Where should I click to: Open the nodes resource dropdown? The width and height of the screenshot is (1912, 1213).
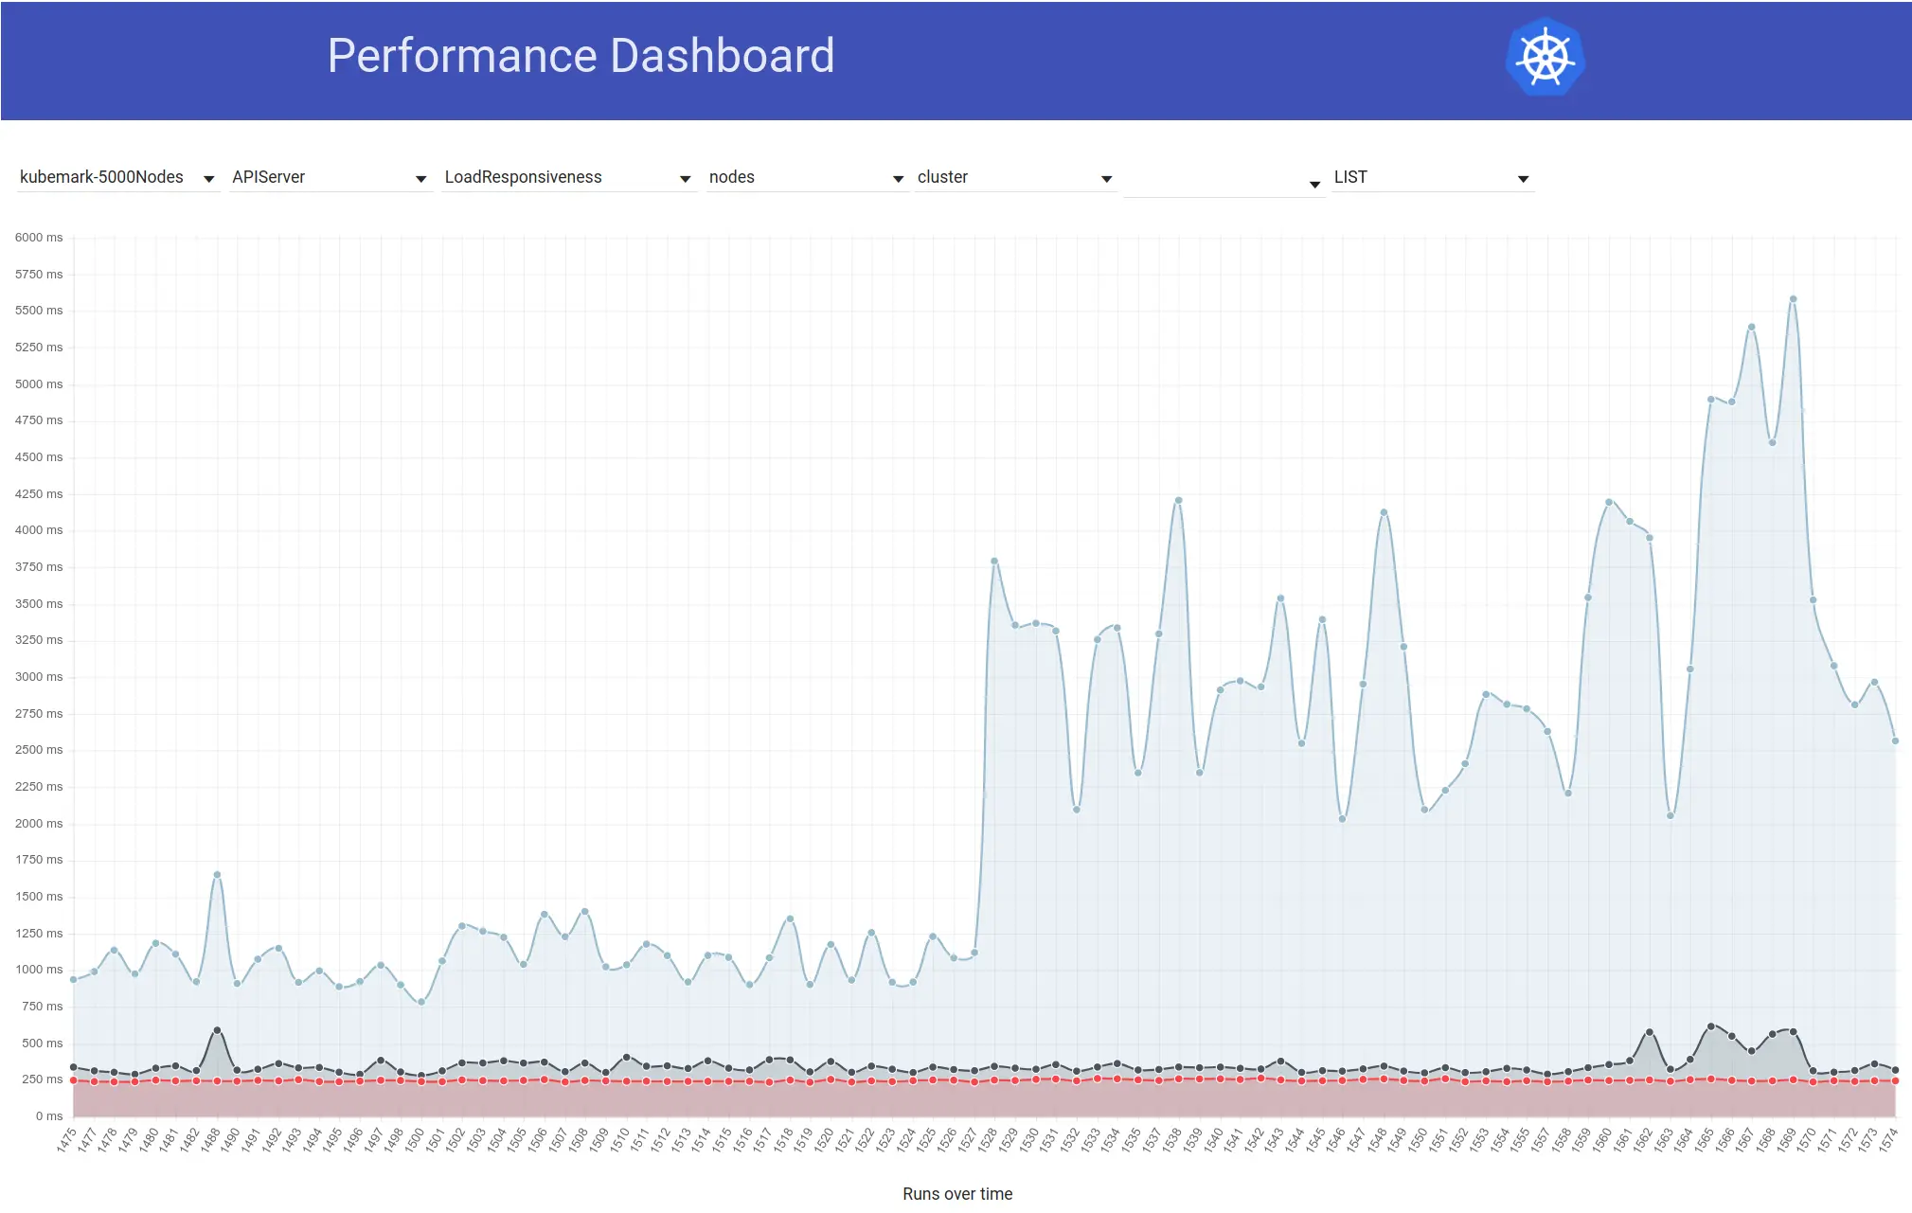tap(806, 178)
